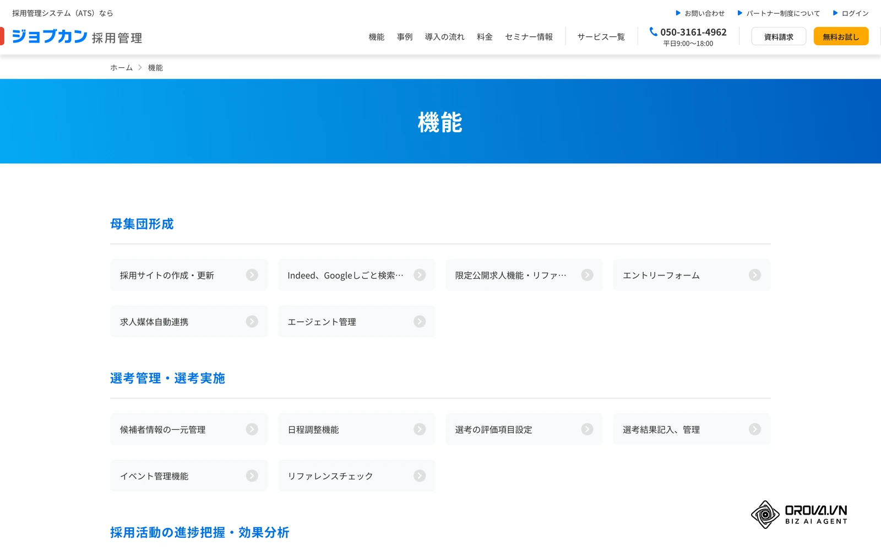The width and height of the screenshot is (881, 551).
Task: Open the 日程調整機能 card text
Action: point(313,429)
